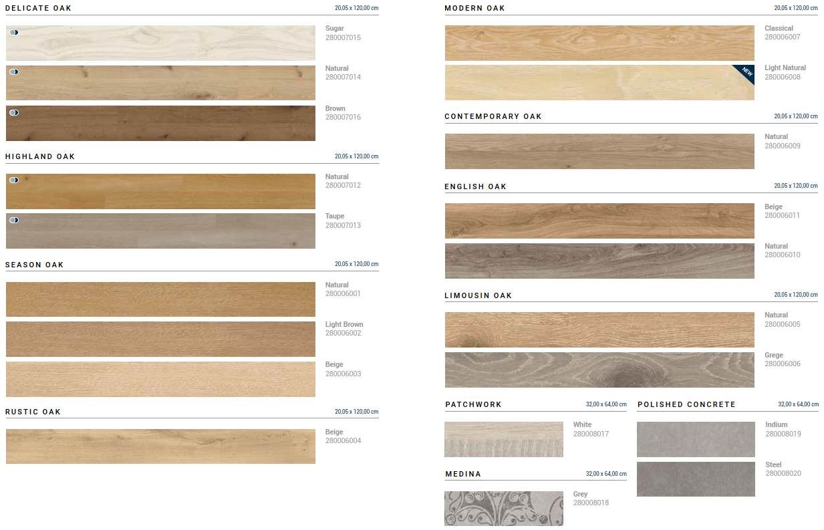Click the HIGHLAND OAK heading
The image size is (824, 530).
click(x=40, y=156)
